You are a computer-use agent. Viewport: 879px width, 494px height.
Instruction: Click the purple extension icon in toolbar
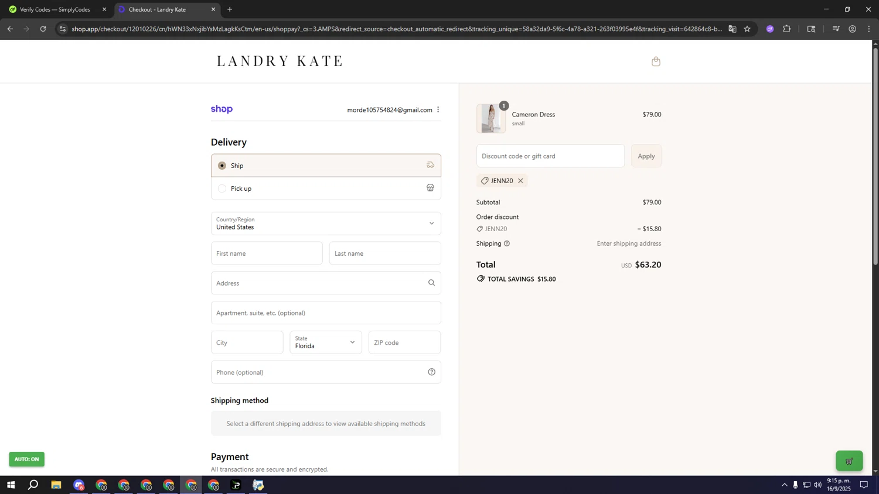point(770,29)
